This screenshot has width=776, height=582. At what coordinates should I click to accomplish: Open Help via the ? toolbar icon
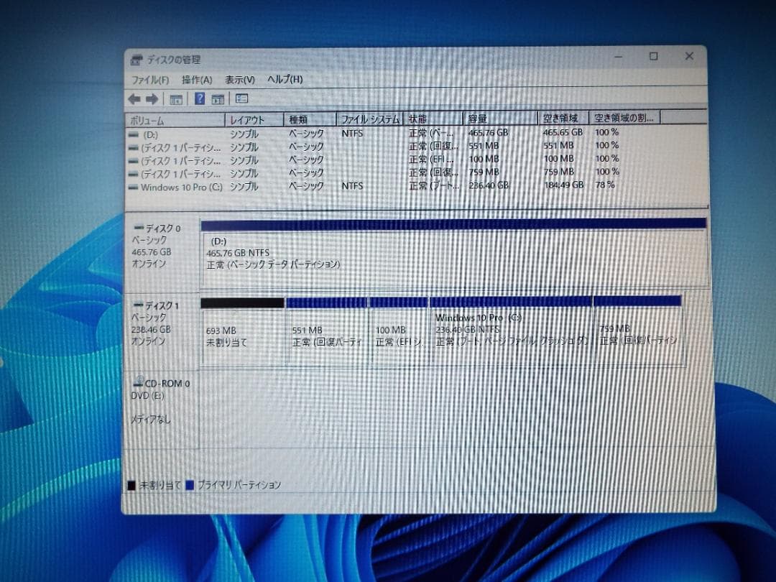(199, 98)
